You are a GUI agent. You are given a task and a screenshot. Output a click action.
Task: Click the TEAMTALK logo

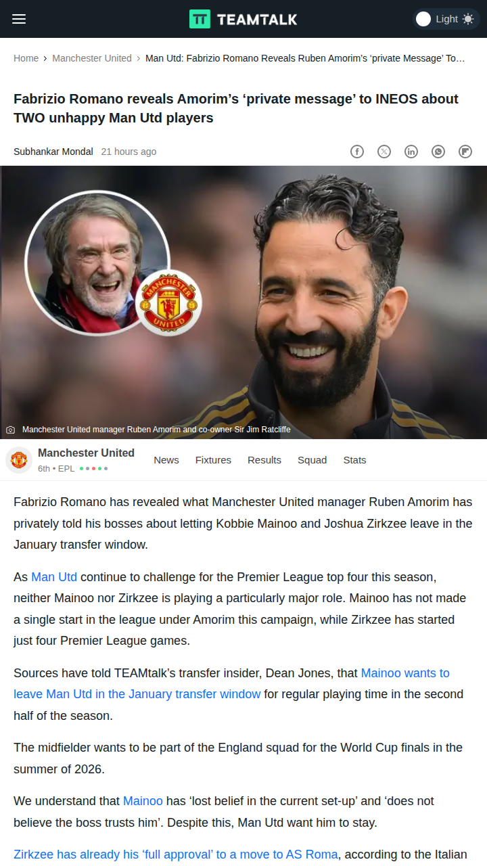click(243, 19)
